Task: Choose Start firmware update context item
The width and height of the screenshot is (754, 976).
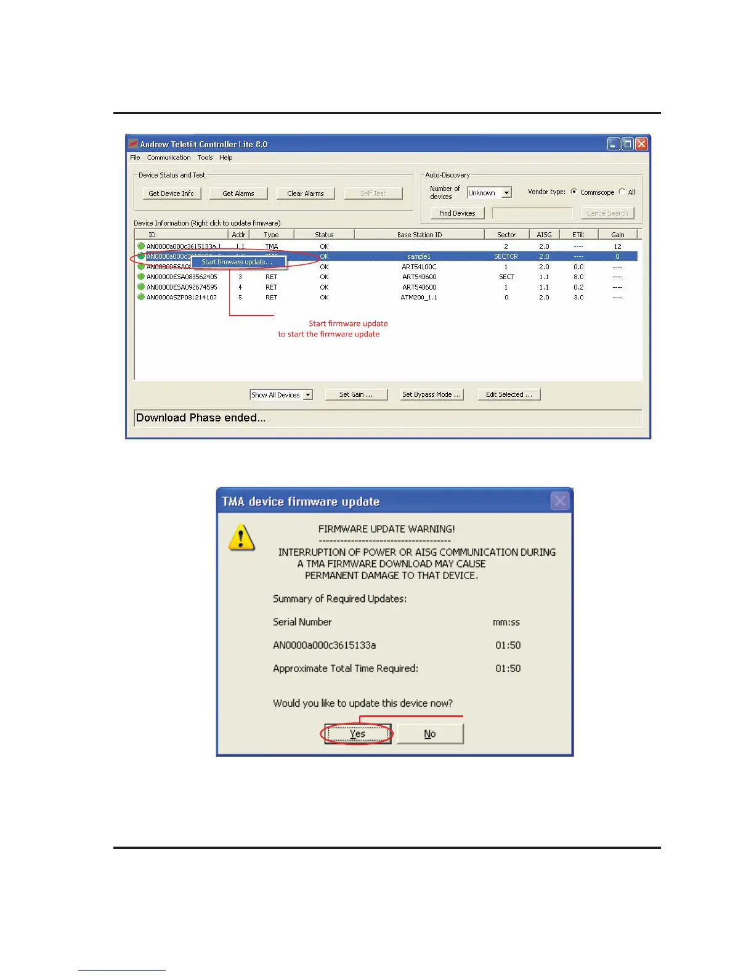Action: (x=237, y=262)
